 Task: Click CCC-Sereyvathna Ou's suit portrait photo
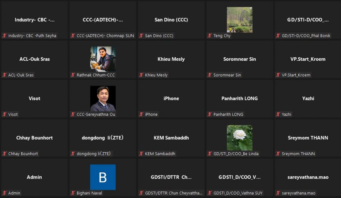(103, 98)
